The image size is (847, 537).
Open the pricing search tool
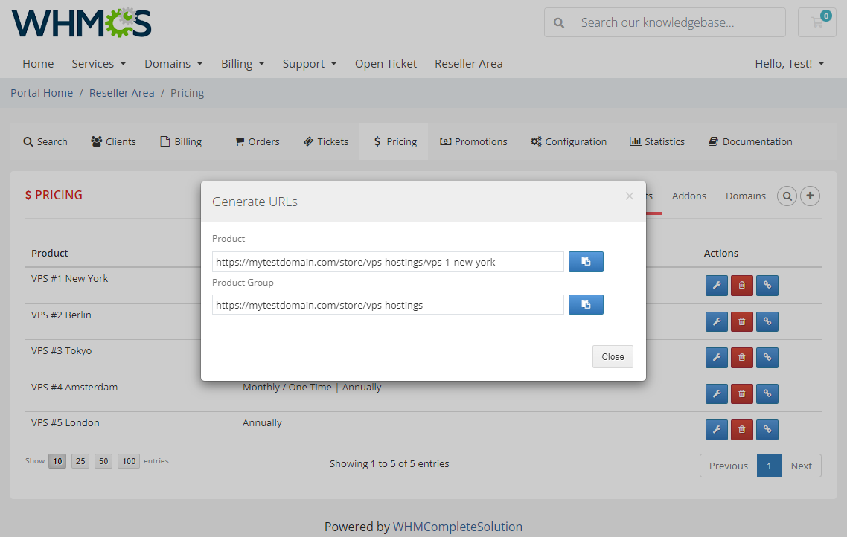(x=787, y=196)
